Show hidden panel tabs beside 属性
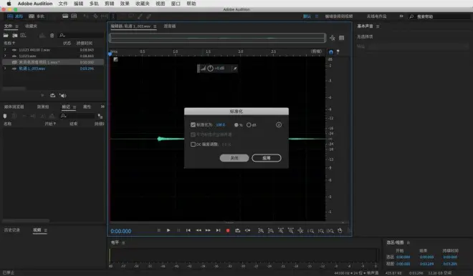Image resolution: width=473 pixels, height=276 pixels. pos(102,107)
